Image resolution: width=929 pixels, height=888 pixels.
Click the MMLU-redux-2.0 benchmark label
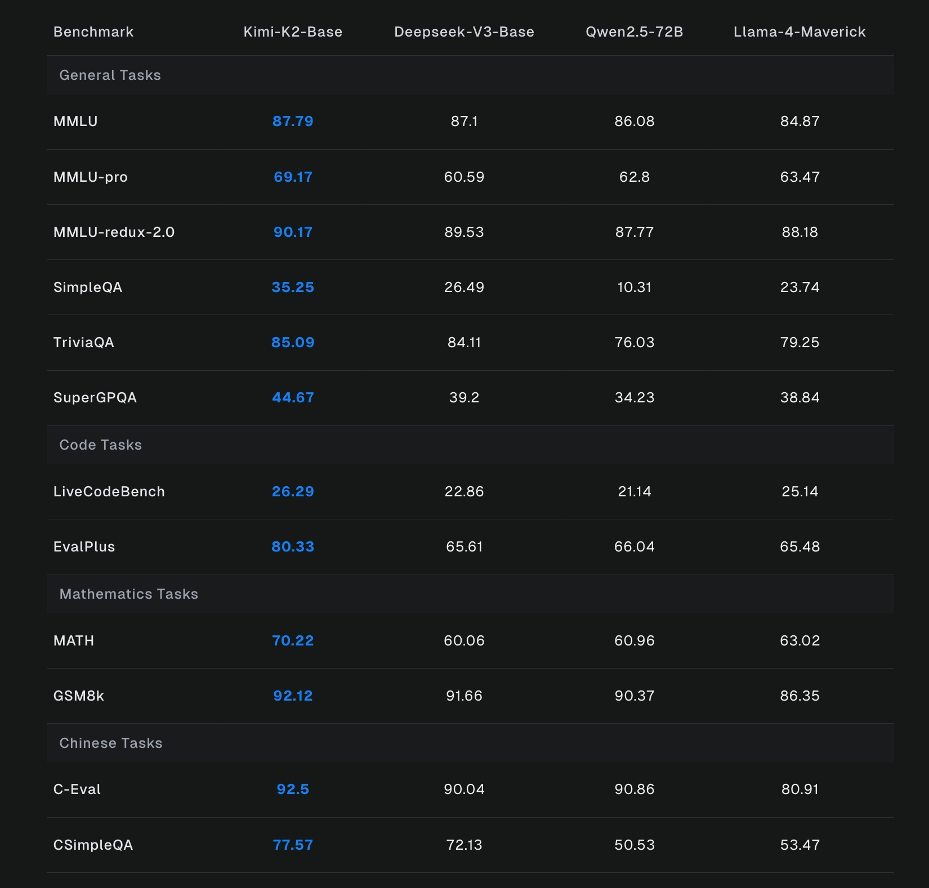(114, 232)
